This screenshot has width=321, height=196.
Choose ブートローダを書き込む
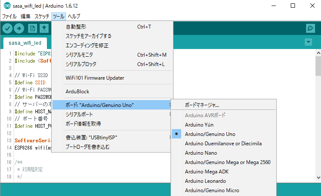coord(112,147)
